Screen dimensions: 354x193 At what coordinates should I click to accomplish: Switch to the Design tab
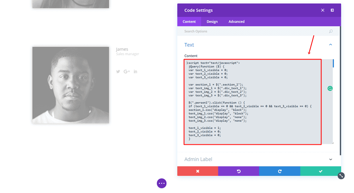(212, 22)
